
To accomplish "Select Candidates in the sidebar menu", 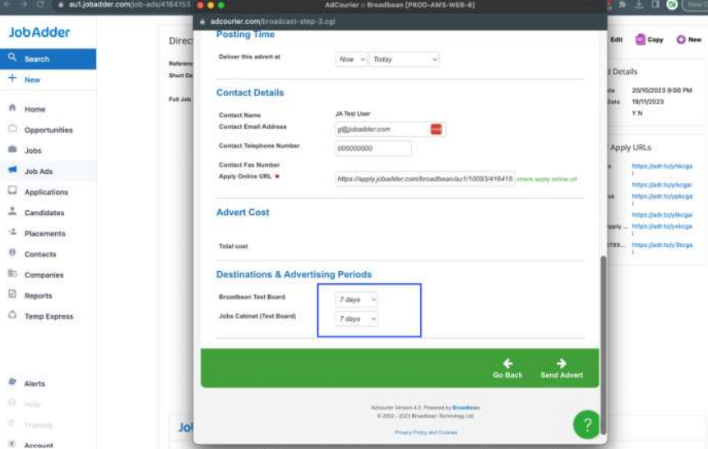I will click(x=44, y=213).
